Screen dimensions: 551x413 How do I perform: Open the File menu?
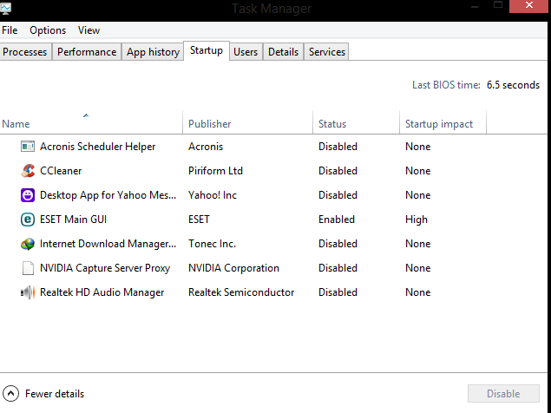click(10, 30)
